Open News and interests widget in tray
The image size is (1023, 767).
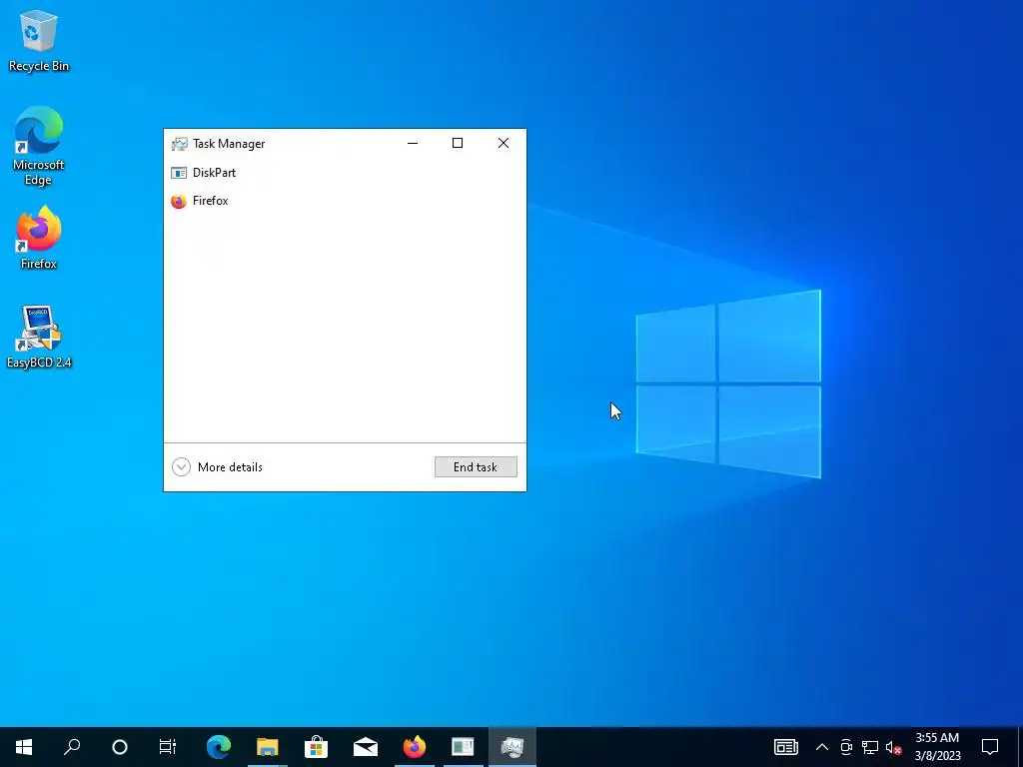[785, 747]
